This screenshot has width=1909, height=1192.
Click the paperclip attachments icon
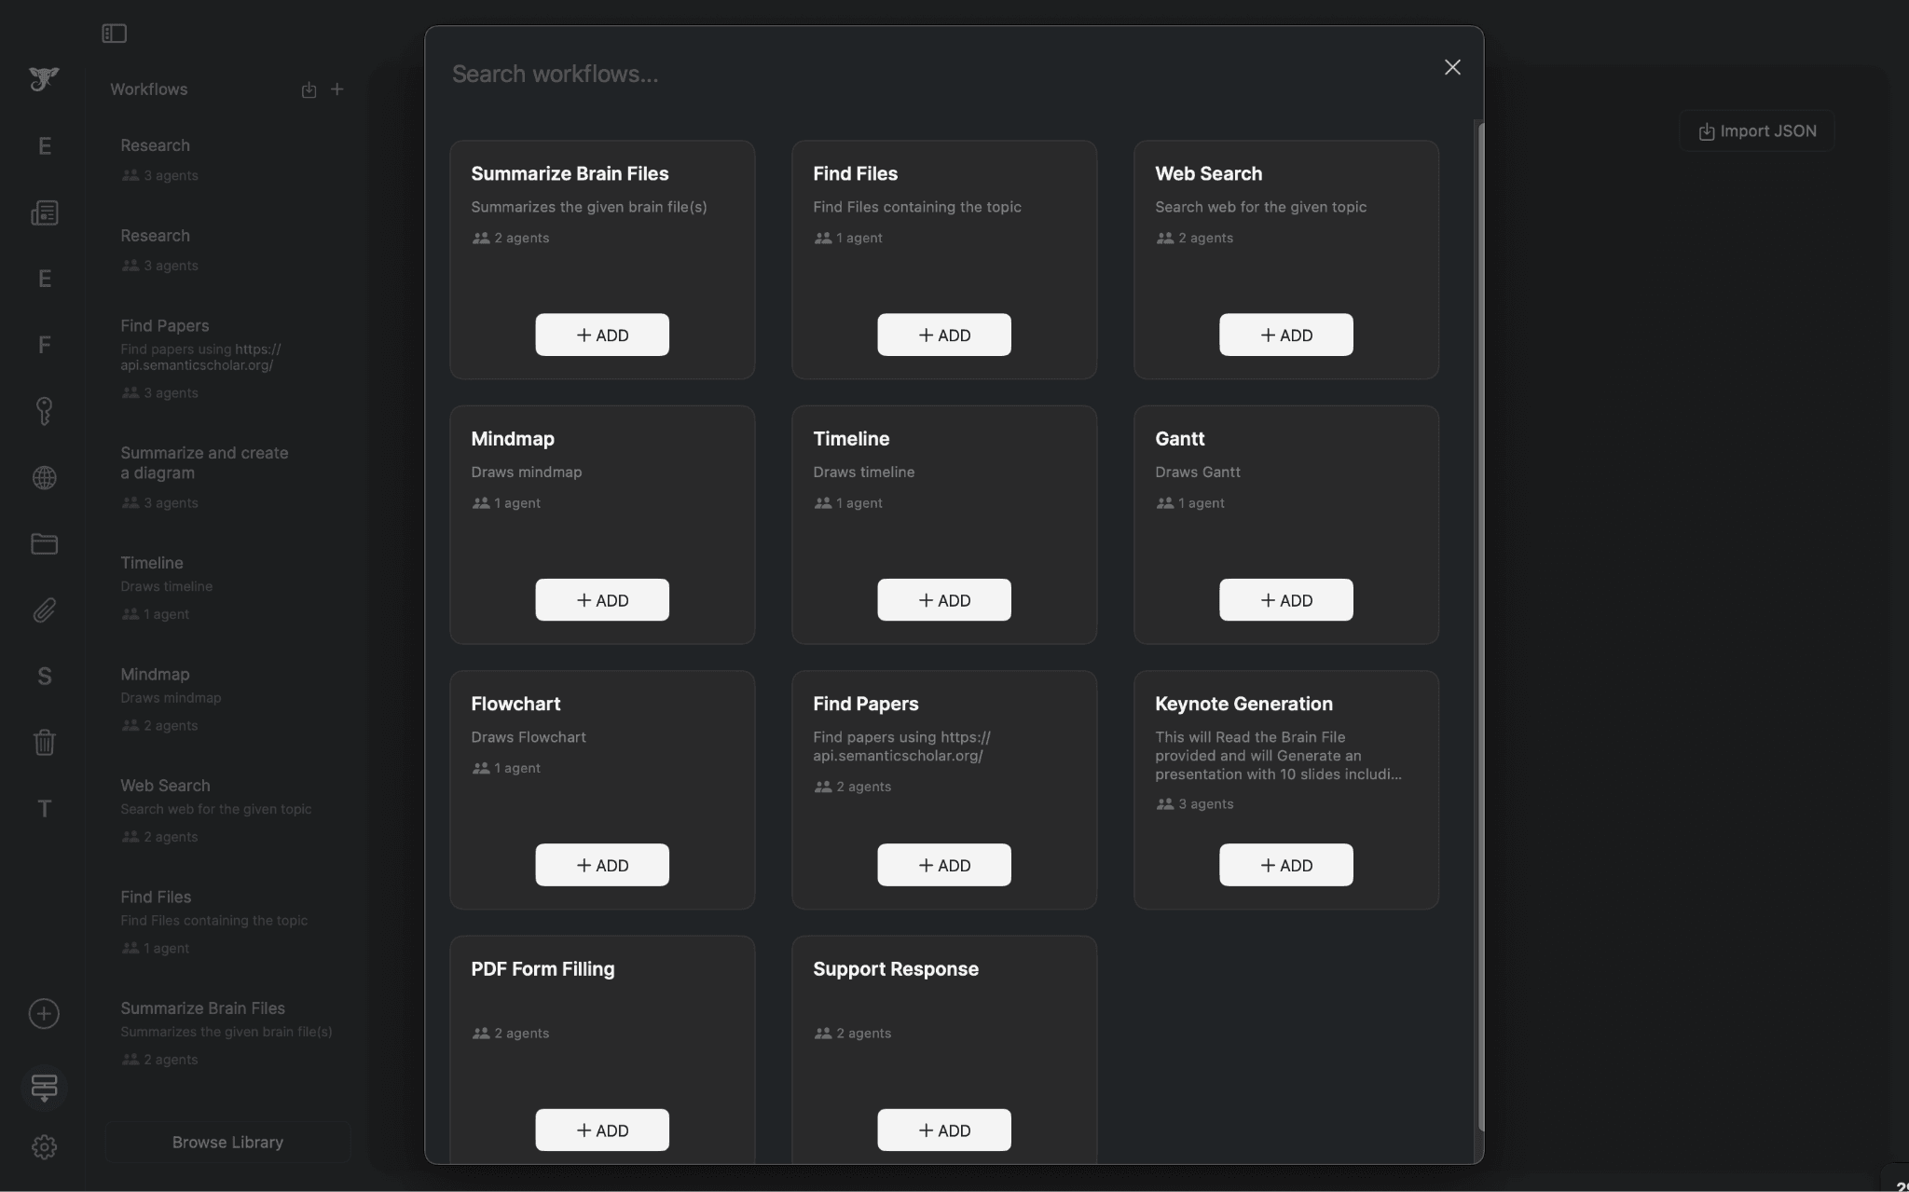point(44,610)
